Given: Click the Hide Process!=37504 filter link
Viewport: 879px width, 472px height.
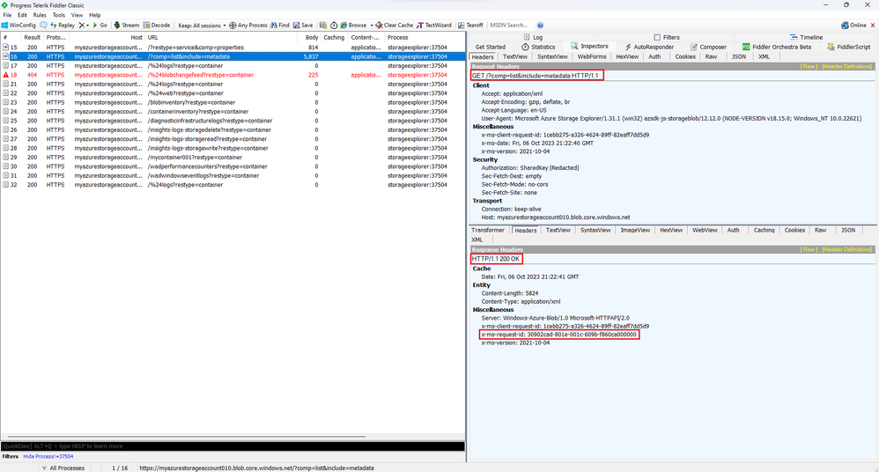Looking at the screenshot, I should point(48,456).
